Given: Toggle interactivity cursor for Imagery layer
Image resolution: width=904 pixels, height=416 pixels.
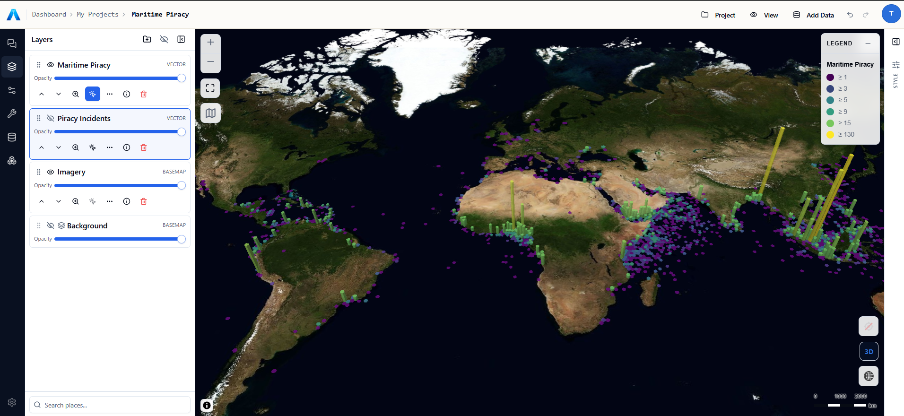Looking at the screenshot, I should coord(93,201).
